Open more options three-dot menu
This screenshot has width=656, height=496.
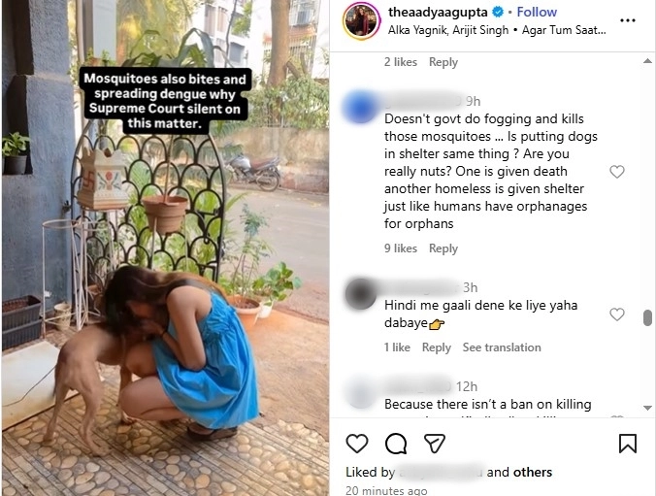click(628, 19)
